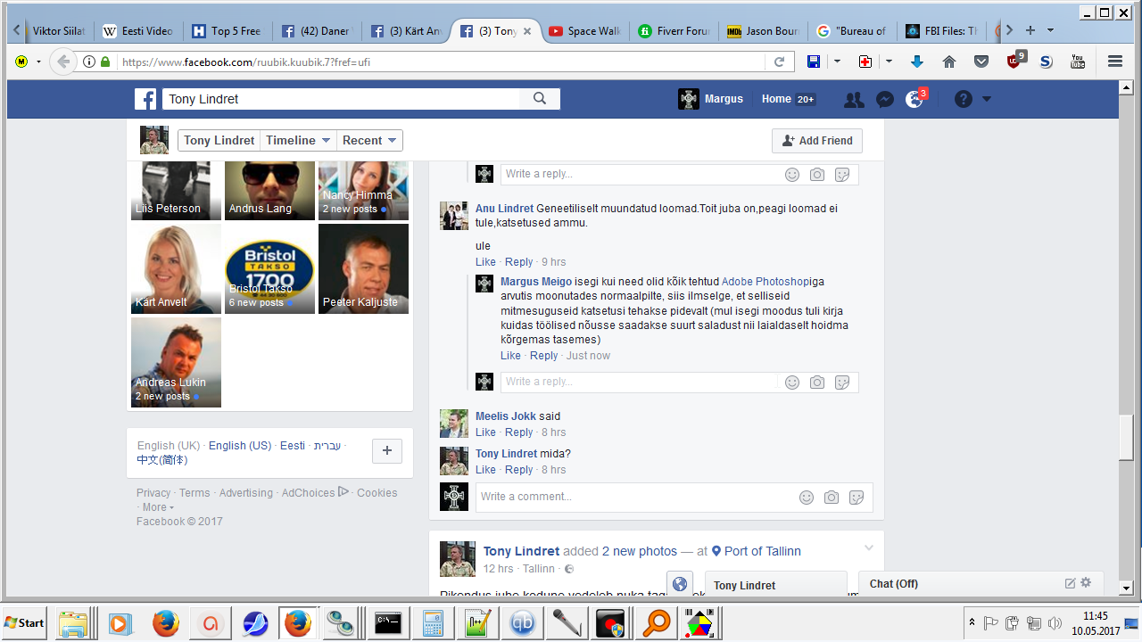The height and width of the screenshot is (642, 1142).
Task: Open the Firefox hamburger menu
Action: (x=1115, y=62)
